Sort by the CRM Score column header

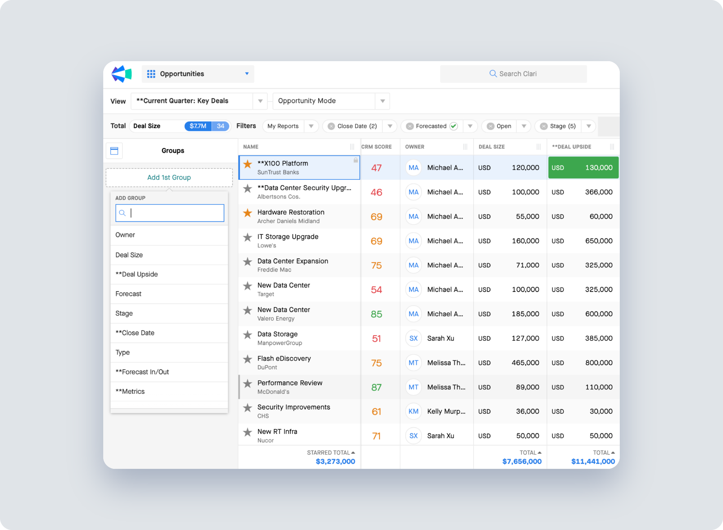tap(377, 147)
